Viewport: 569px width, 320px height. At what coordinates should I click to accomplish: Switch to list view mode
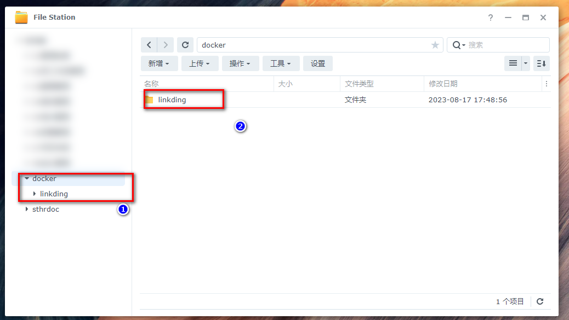513,63
